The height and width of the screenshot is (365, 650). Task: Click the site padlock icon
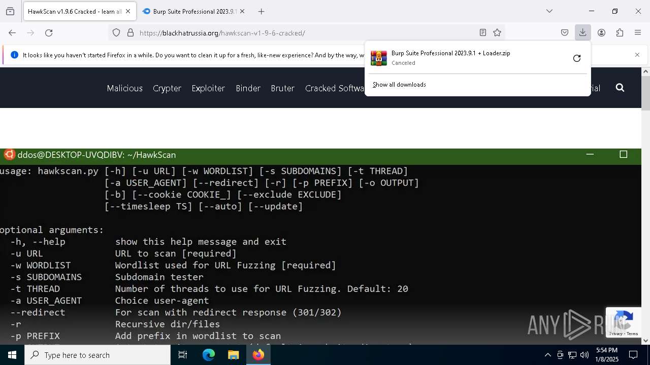pyautogui.click(x=131, y=33)
